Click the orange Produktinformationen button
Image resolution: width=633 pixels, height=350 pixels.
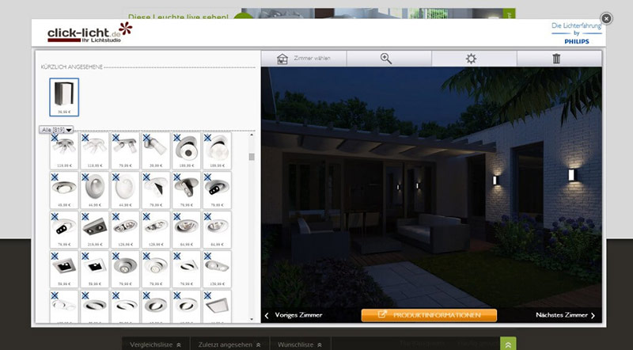[x=430, y=315]
